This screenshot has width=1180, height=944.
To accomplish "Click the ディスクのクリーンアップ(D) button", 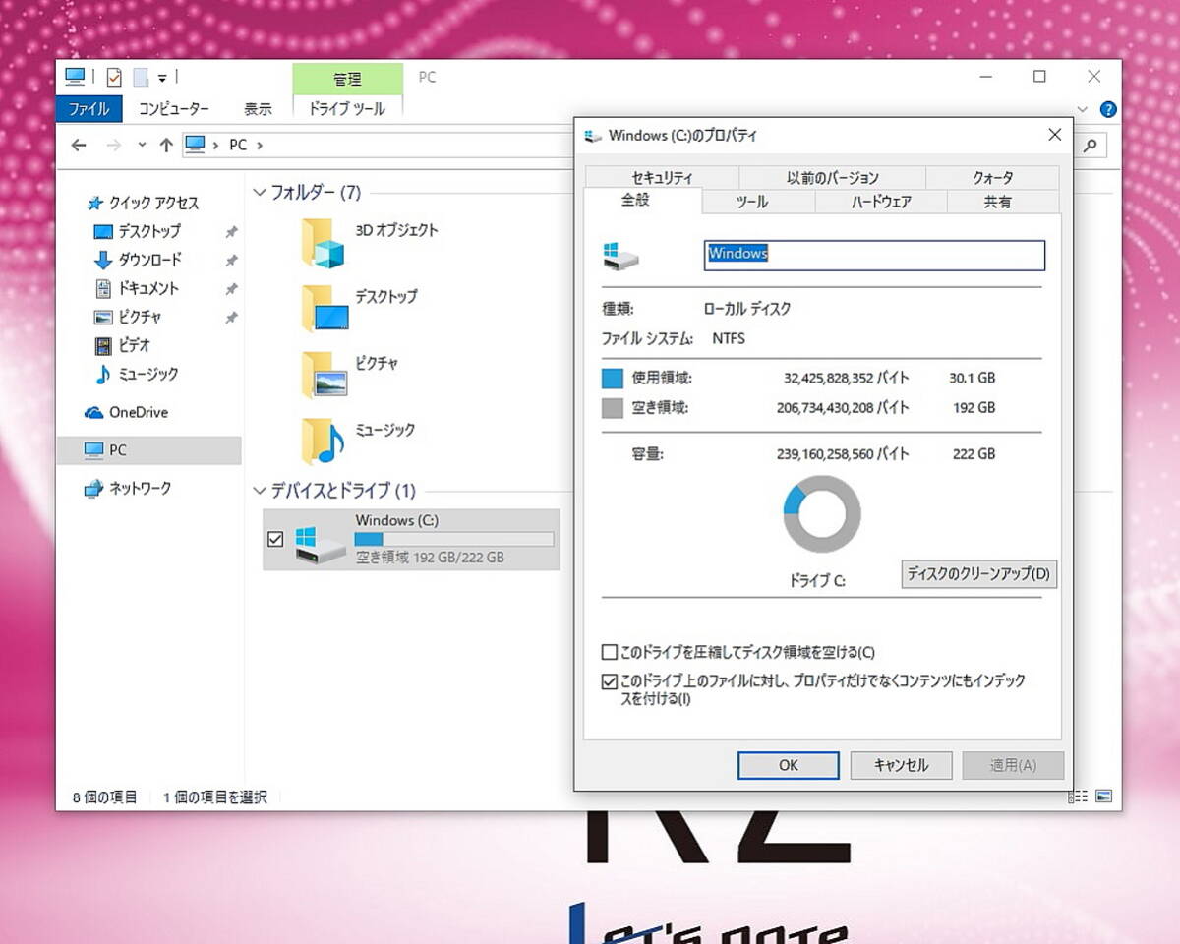I will (x=978, y=574).
